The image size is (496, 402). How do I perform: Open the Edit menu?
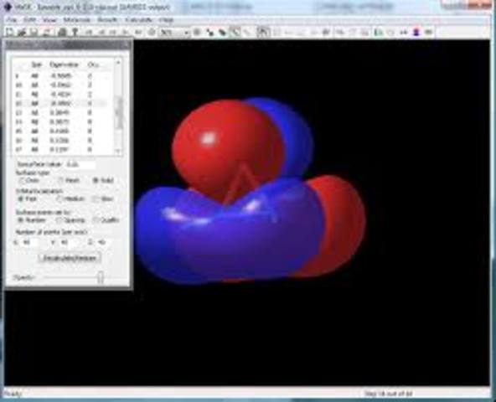[29, 20]
